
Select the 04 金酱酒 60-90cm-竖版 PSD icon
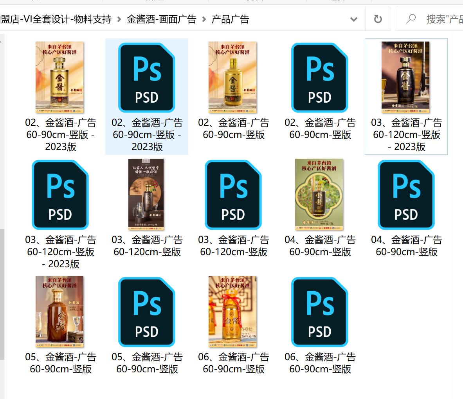406,195
